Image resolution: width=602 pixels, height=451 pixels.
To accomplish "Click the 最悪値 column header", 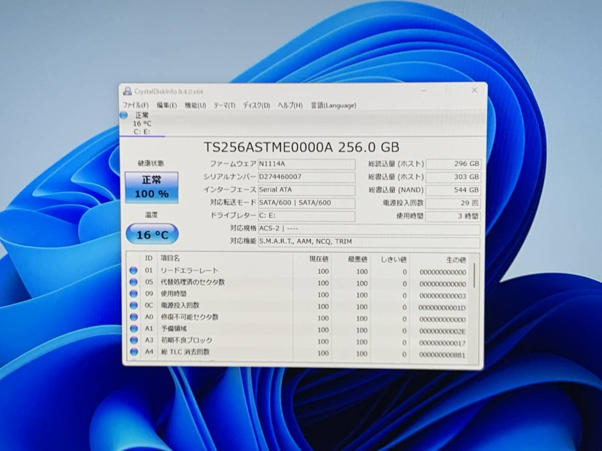I will tap(351, 259).
